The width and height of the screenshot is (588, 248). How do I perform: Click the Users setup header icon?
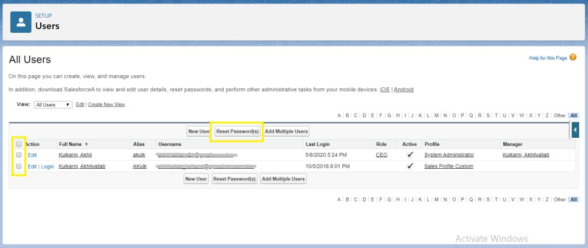21,22
